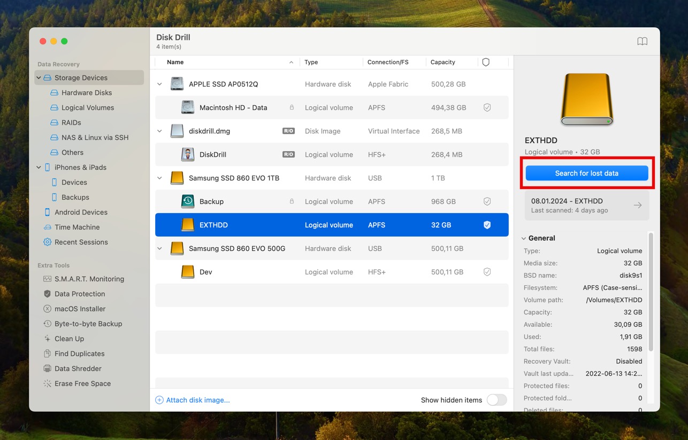688x440 pixels.
Task: Open Time Machine in sidebar
Action: [77, 227]
